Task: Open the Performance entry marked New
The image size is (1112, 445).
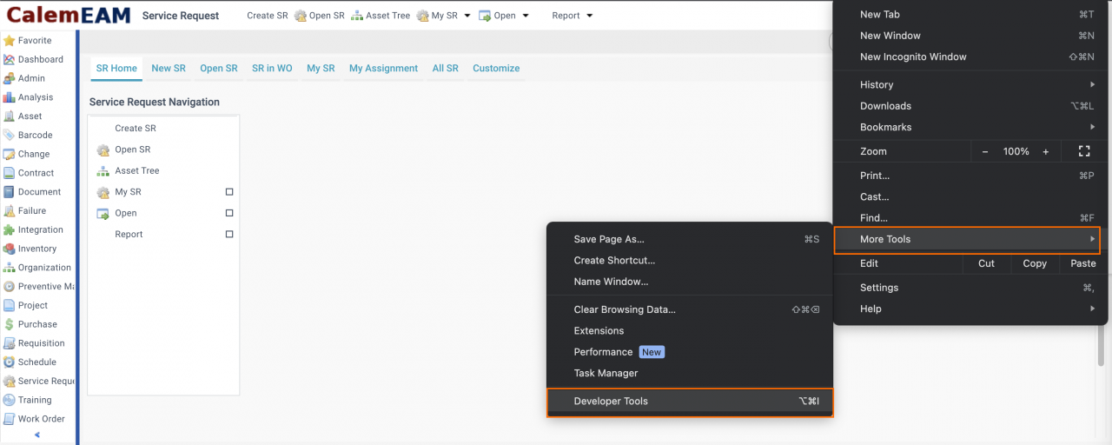Action: [690, 352]
